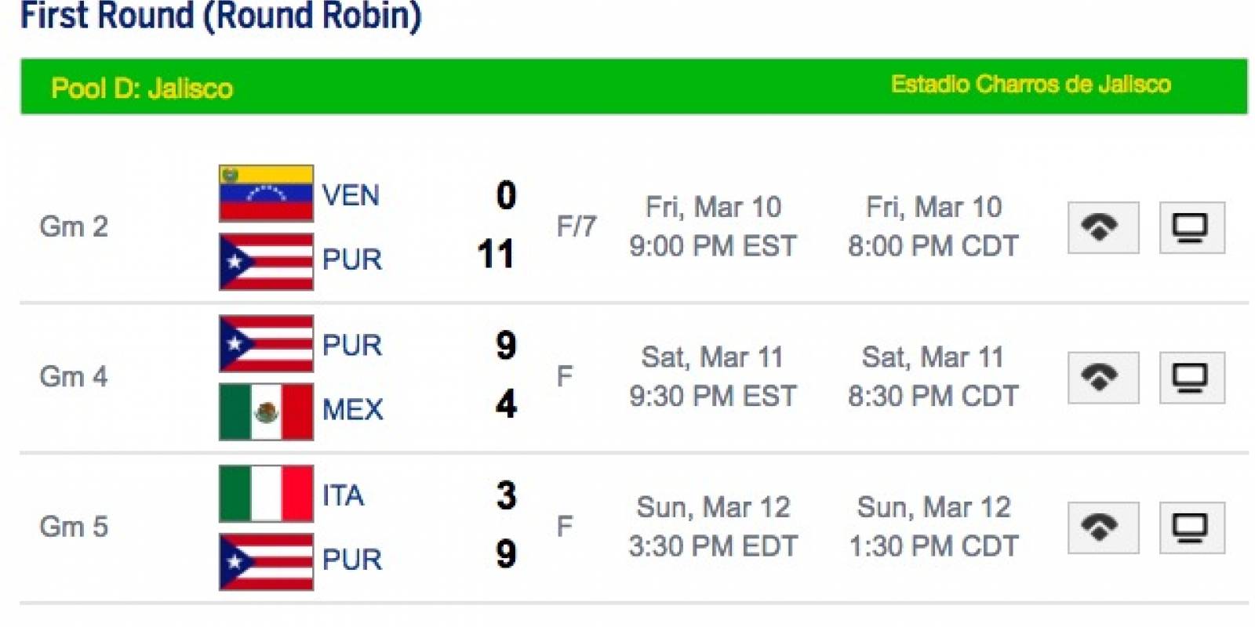1255x627 pixels.
Task: Open the audio broadcast icon for Gm 2
Action: (1103, 227)
